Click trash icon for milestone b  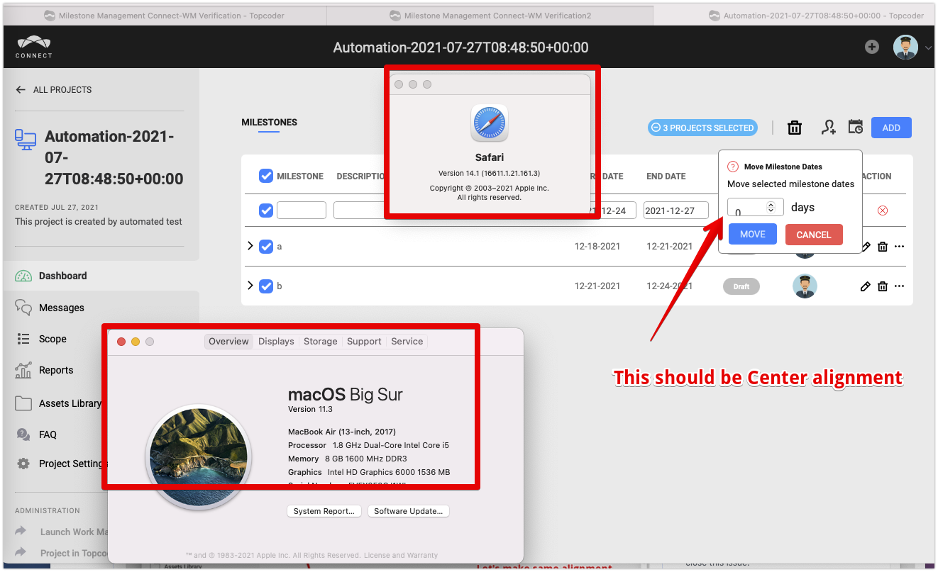click(x=883, y=286)
